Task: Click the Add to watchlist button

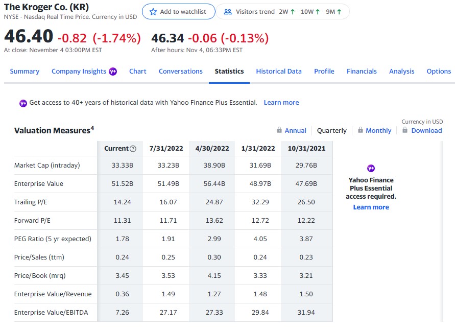Action: 178,12
